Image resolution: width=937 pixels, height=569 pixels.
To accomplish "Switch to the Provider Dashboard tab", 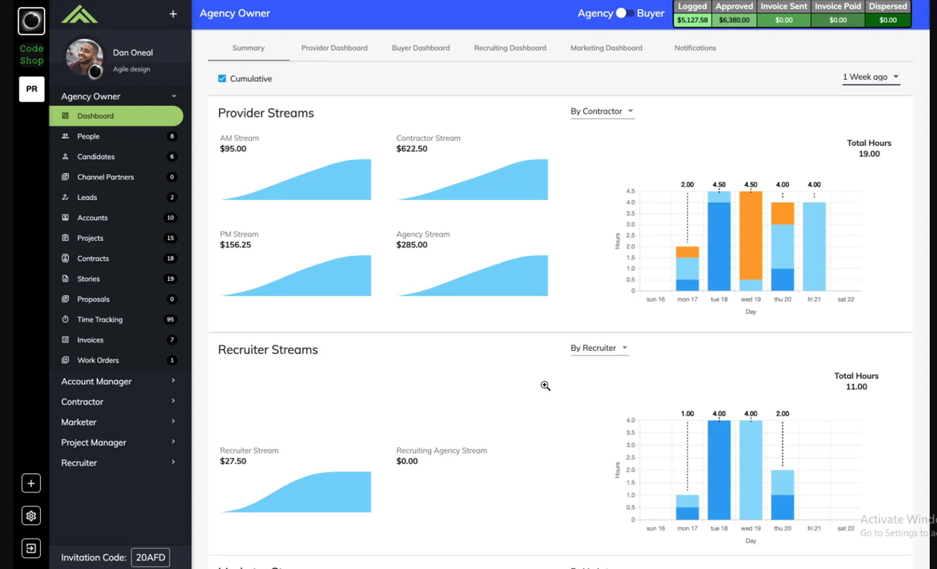I will tap(334, 48).
